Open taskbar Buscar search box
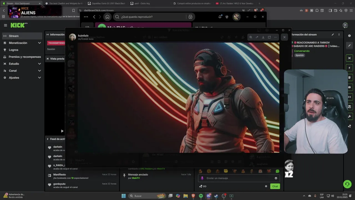The height and width of the screenshot is (200, 355). click(x=147, y=196)
